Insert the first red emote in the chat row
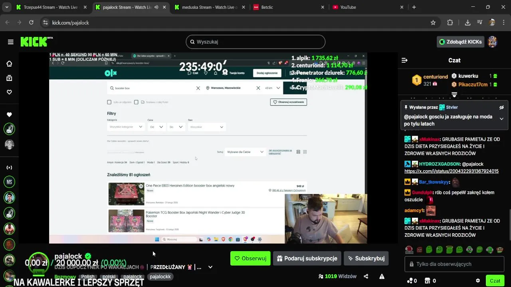The height and width of the screenshot is (287, 511). (409, 250)
